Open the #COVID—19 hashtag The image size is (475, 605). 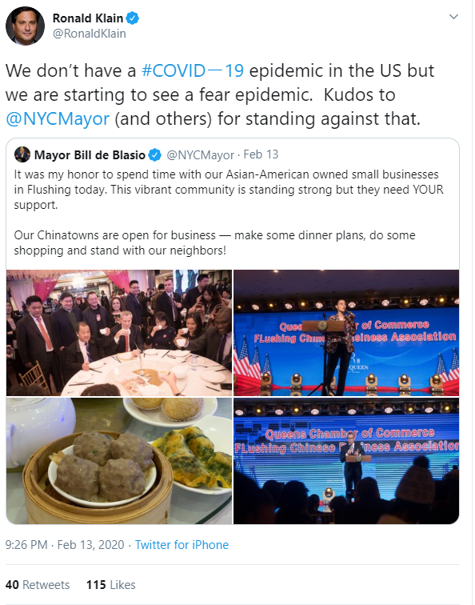tap(193, 70)
